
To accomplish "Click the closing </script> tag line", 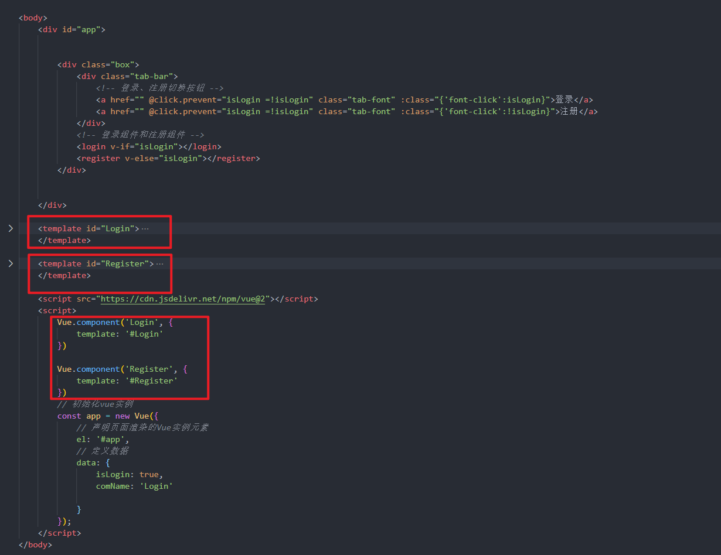I will 60,533.
